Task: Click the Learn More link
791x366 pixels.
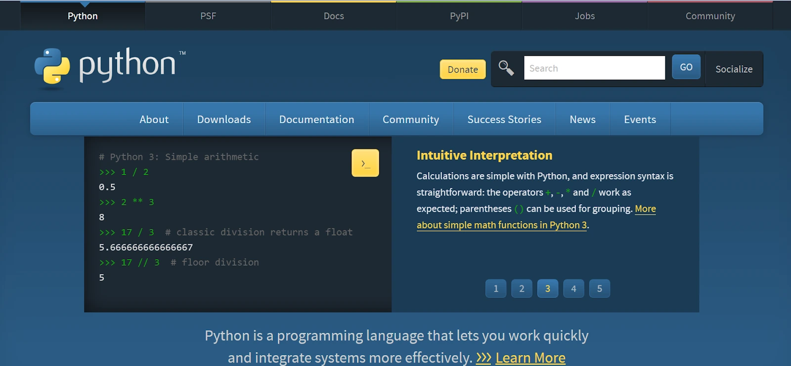Action: point(530,358)
